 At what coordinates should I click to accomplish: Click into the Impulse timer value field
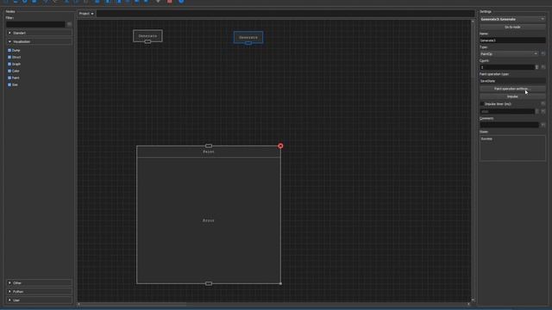pyautogui.click(x=507, y=111)
